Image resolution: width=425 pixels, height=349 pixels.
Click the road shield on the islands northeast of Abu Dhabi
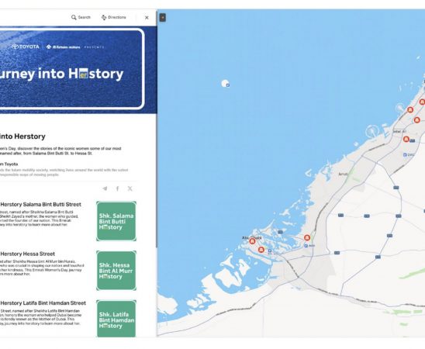pos(280,232)
